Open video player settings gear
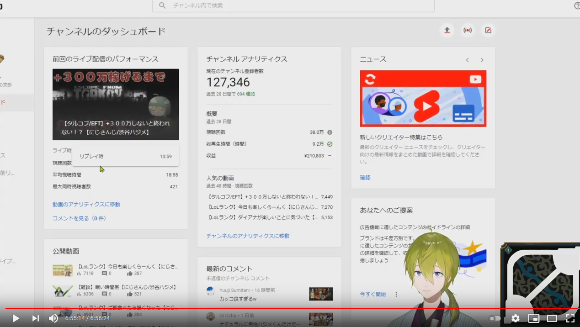The width and height of the screenshot is (580, 327). coord(515,318)
